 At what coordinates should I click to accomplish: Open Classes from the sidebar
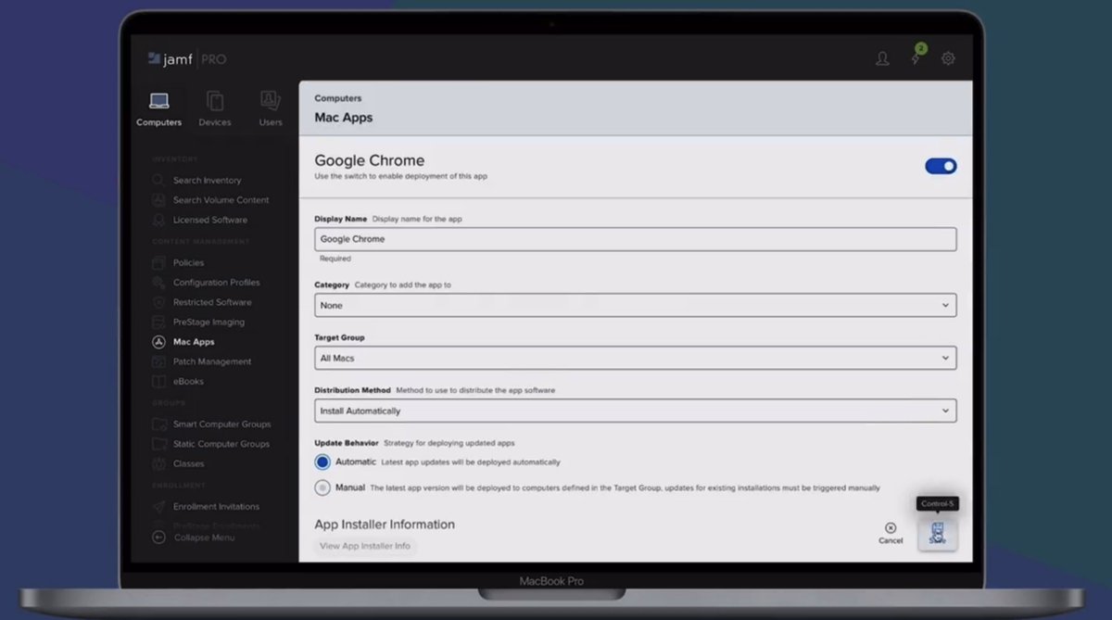pyautogui.click(x=188, y=464)
